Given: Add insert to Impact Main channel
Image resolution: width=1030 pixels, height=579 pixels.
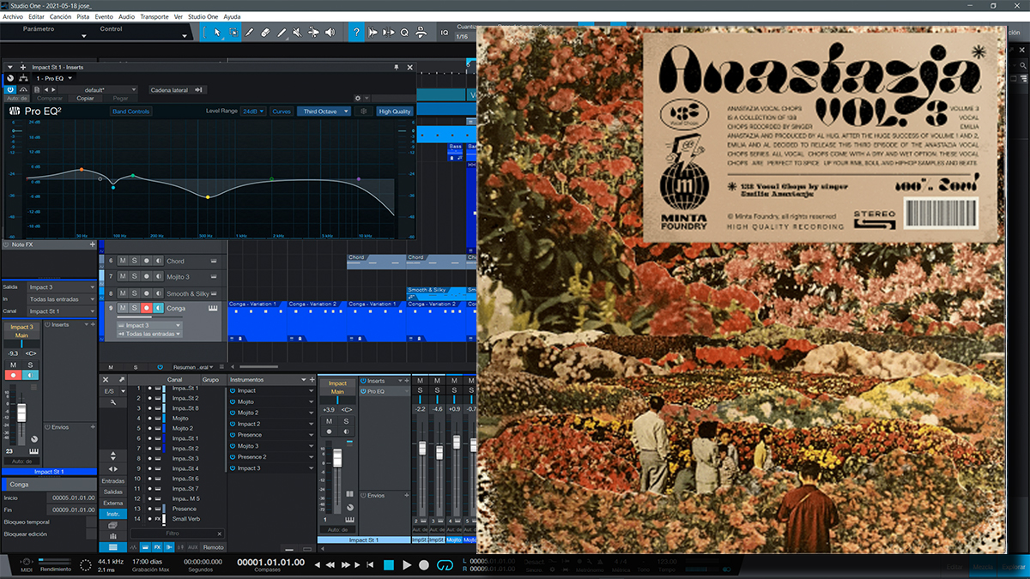Looking at the screenshot, I should pyautogui.click(x=408, y=380).
